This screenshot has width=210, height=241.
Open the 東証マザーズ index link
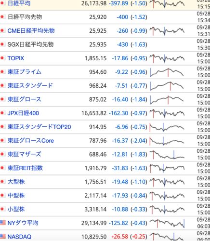[x=25, y=154]
